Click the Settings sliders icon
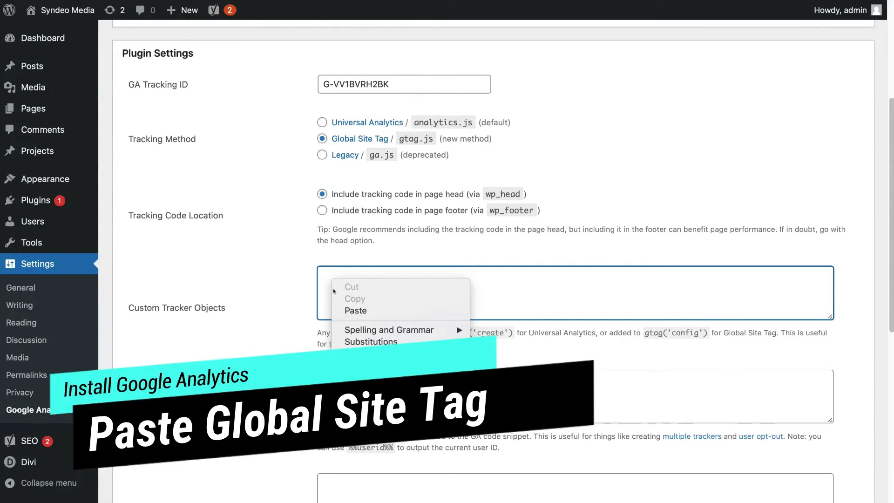Image resolution: width=894 pixels, height=503 pixels. click(10, 264)
